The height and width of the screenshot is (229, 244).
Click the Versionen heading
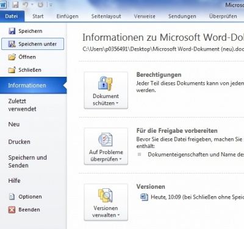point(151,186)
